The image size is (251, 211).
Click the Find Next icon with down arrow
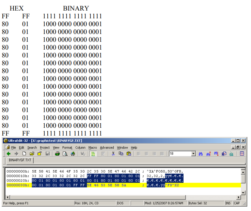pyautogui.click(x=216, y=154)
